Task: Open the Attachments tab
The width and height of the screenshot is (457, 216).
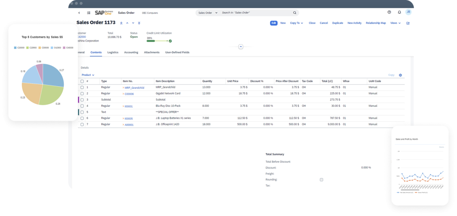Action: (x=152, y=52)
